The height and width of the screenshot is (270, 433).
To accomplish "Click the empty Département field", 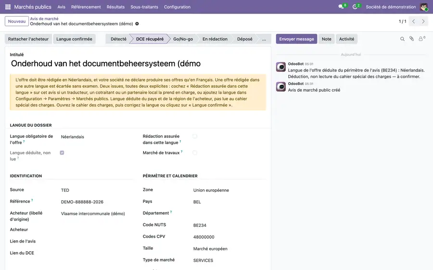I will click(229, 213).
